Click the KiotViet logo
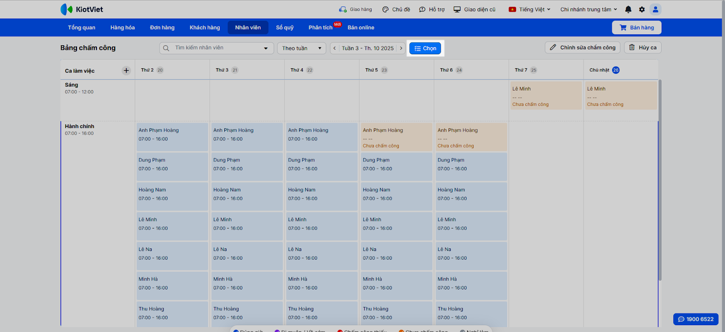 pyautogui.click(x=82, y=9)
